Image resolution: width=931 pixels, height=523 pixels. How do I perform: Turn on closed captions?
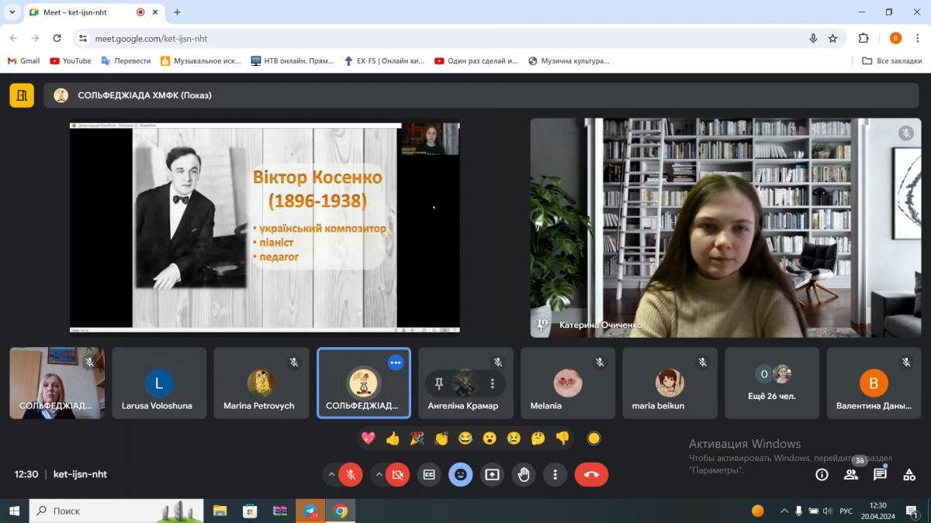click(x=429, y=474)
